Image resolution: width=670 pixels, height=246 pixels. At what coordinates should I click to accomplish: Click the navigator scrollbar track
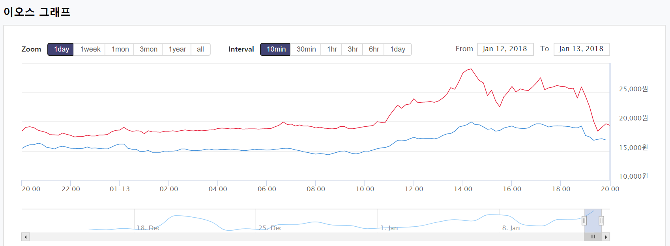tap(307, 237)
